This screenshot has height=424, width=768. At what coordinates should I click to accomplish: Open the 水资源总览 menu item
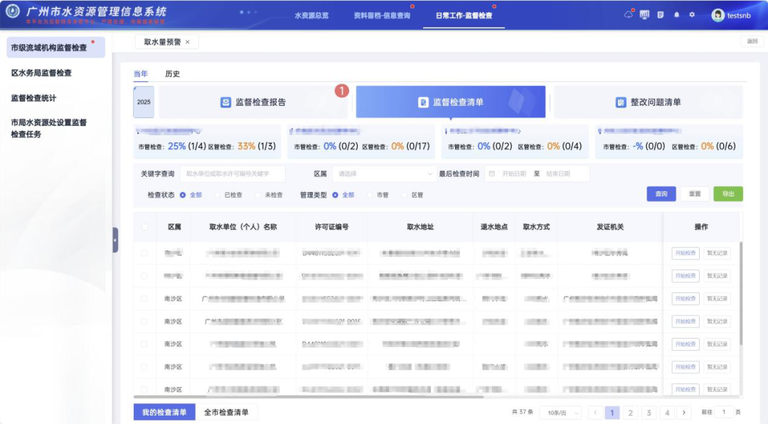[x=313, y=14]
